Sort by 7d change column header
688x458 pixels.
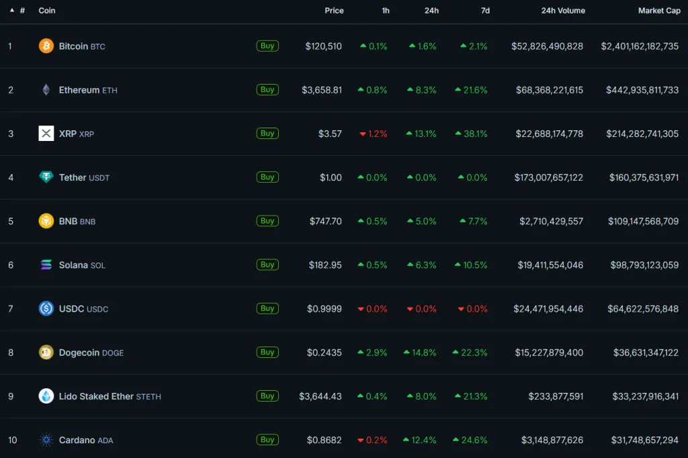pos(485,11)
